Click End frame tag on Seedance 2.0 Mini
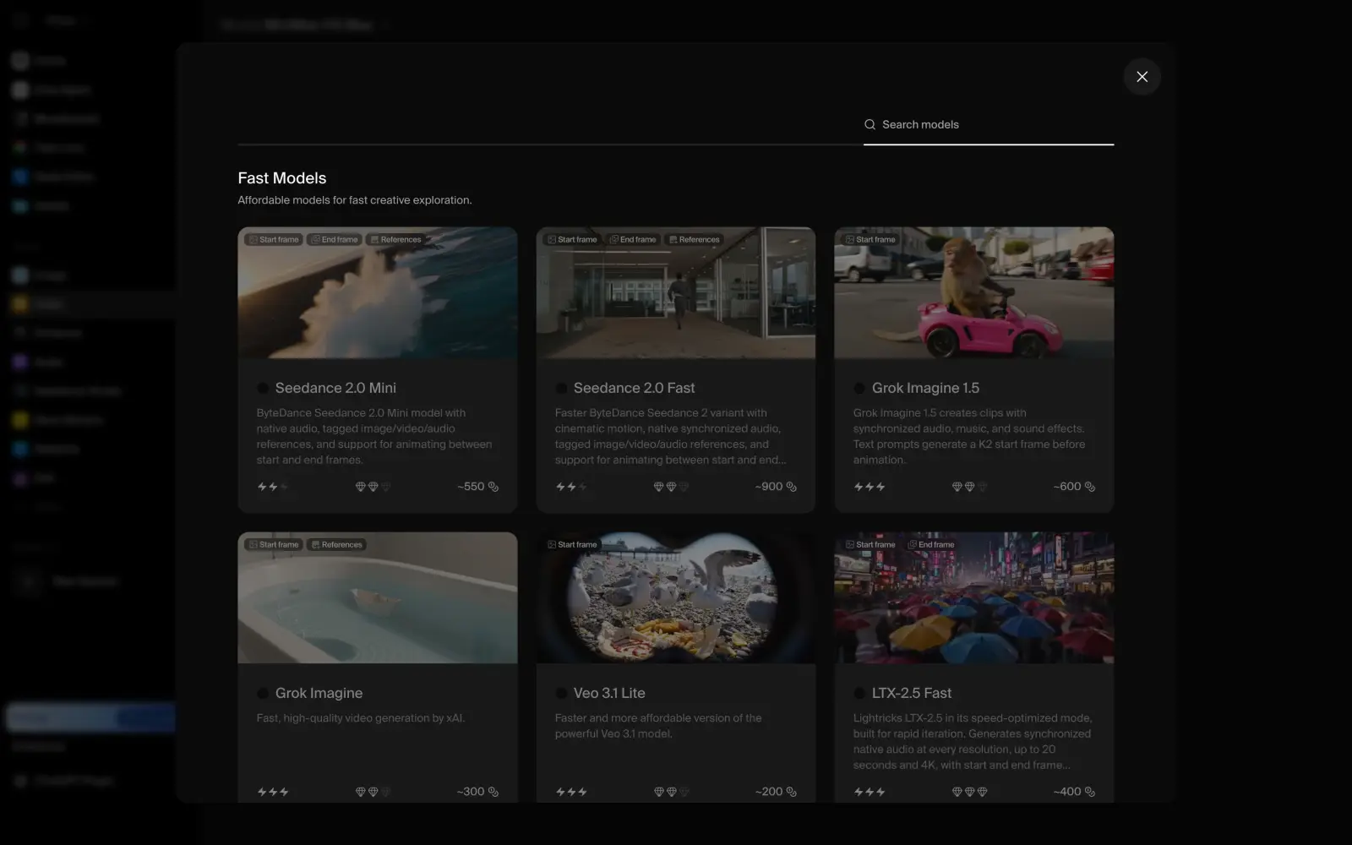Viewport: 1352px width, 845px height. click(x=335, y=239)
